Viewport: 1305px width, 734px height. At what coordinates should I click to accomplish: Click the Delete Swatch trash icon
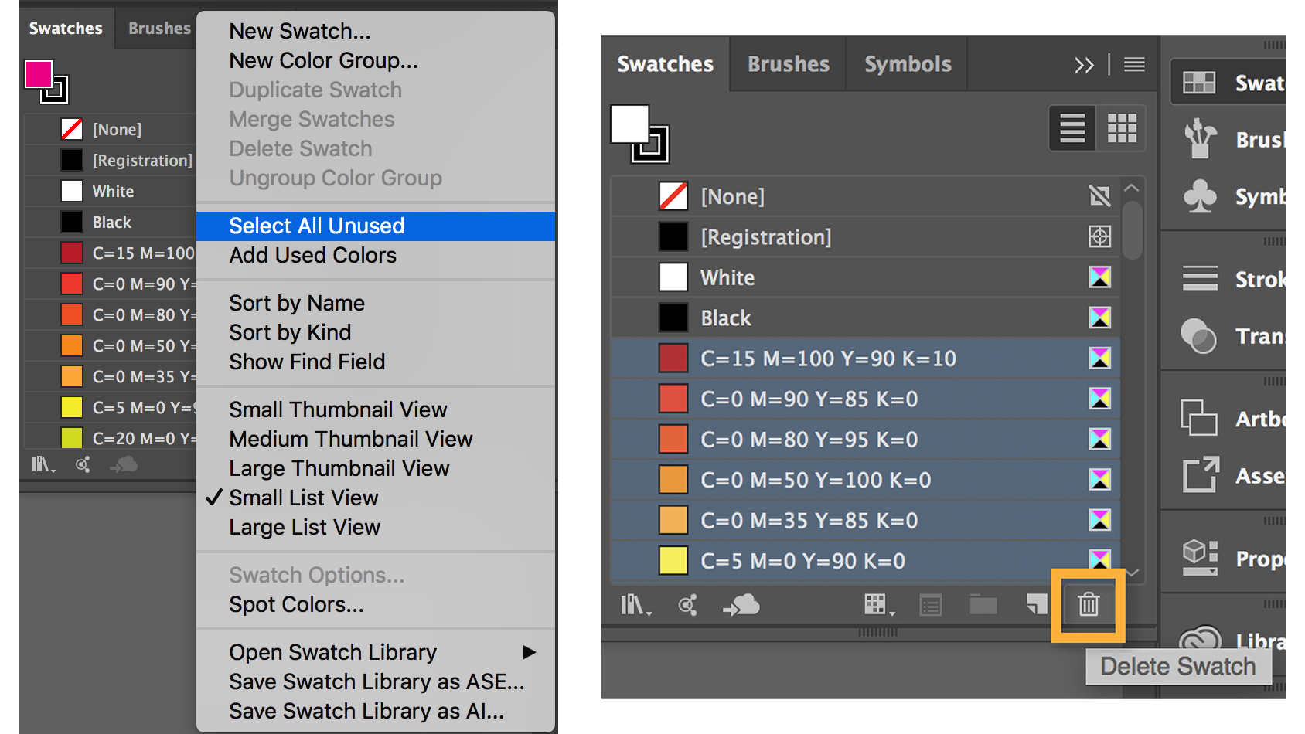point(1088,604)
